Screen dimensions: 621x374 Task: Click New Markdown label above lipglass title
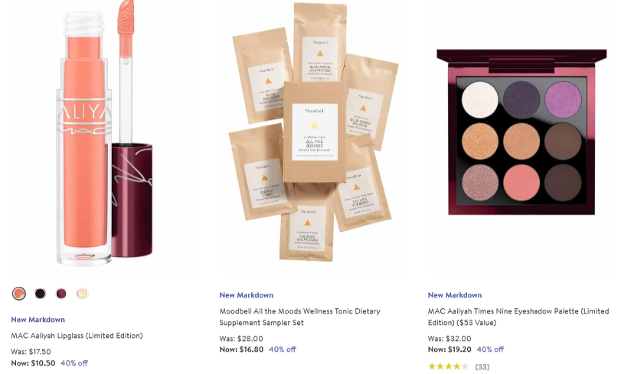(x=38, y=320)
